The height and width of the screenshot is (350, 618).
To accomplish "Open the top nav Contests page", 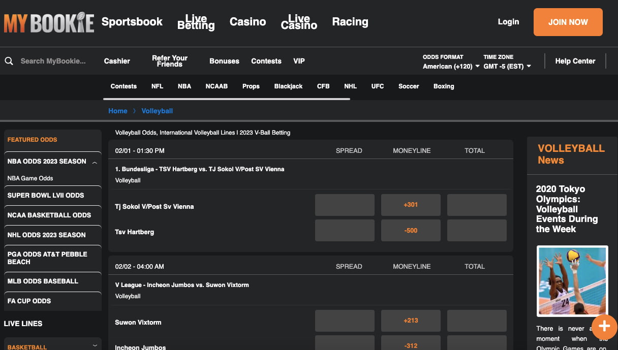I will (266, 61).
